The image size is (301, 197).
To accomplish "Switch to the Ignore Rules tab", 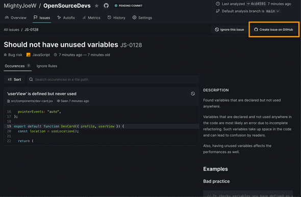I will click(x=47, y=66).
